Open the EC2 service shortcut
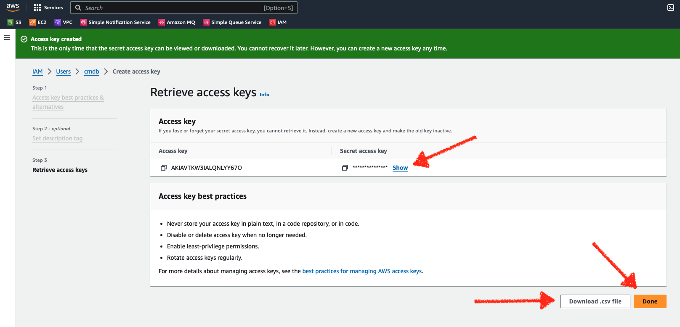 pyautogui.click(x=38, y=22)
